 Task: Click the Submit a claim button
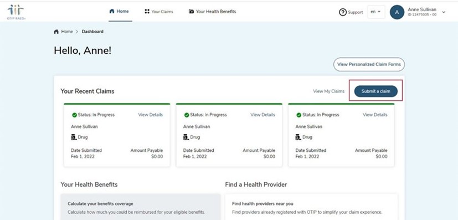coord(376,91)
